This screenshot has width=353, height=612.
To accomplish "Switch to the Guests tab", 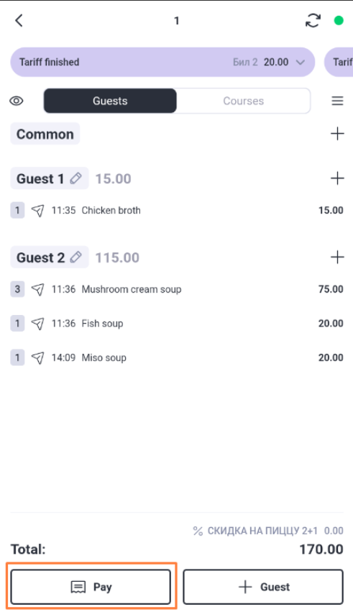I will (110, 101).
